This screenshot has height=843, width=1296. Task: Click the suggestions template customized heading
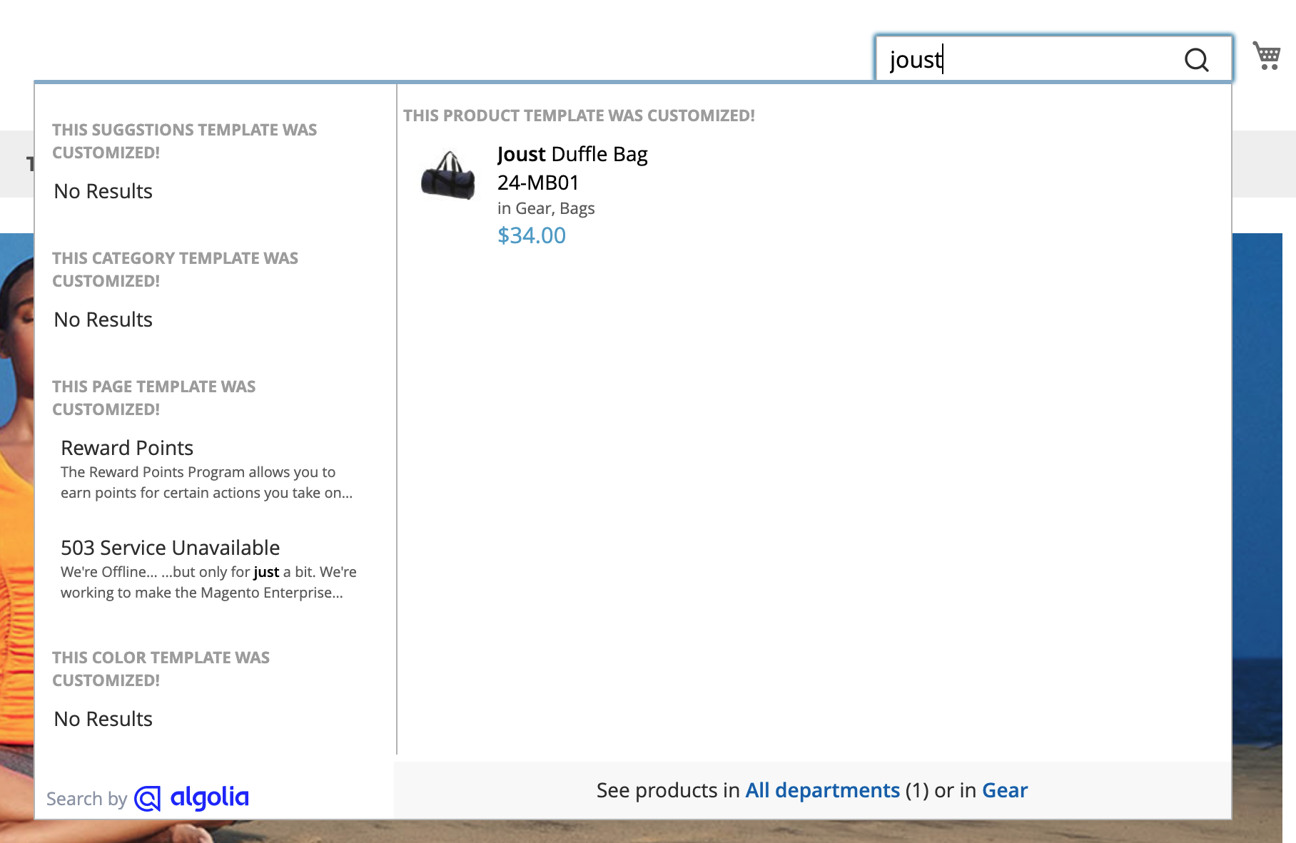[184, 141]
